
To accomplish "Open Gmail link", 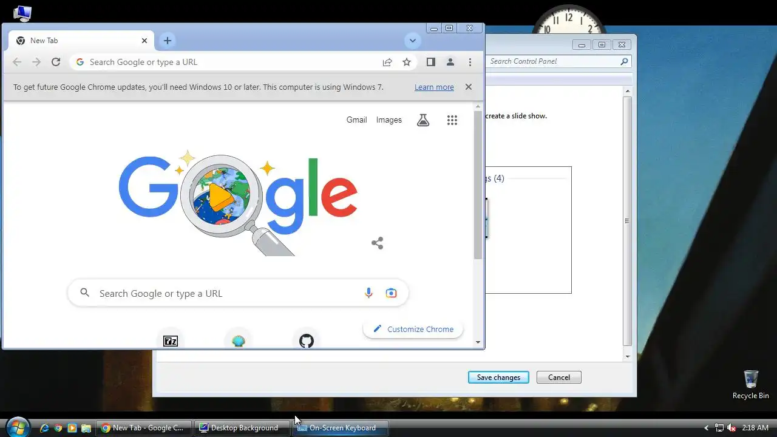I will click(x=356, y=120).
